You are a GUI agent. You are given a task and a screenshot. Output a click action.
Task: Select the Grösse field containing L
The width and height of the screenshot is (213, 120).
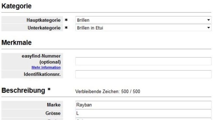pos(143,113)
